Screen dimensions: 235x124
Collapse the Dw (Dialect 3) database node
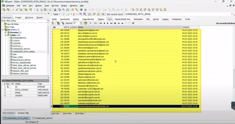coord(2,29)
